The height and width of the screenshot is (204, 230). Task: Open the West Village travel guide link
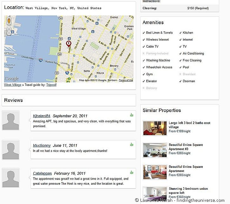coord(13,85)
